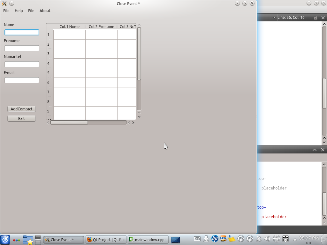Open the KDE Application Launcher menu
327x245 pixels.
[5, 240]
